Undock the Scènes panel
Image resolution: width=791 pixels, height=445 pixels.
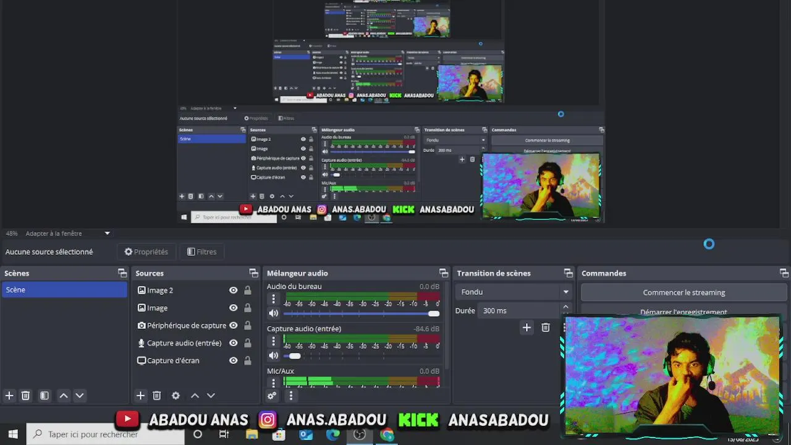click(122, 273)
